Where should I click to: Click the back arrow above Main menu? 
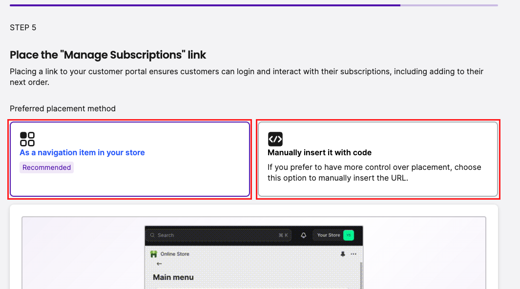coord(159,264)
